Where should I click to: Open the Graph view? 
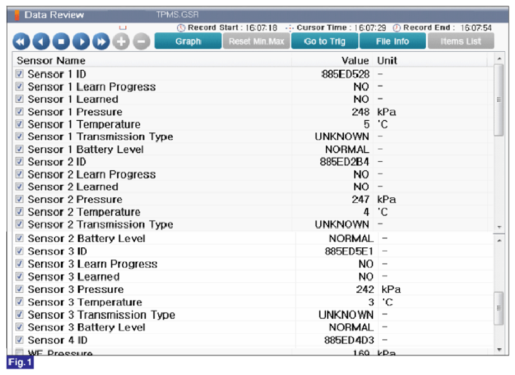[x=188, y=41]
